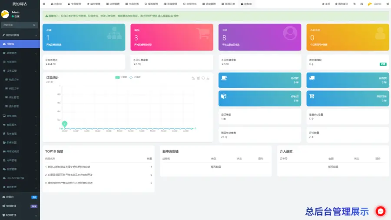Select 会员管理 in the top navigation
This screenshot has height=220, width=391.
pos(74,3)
